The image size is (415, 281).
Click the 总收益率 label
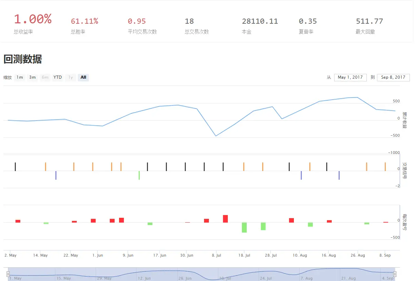tap(23, 32)
